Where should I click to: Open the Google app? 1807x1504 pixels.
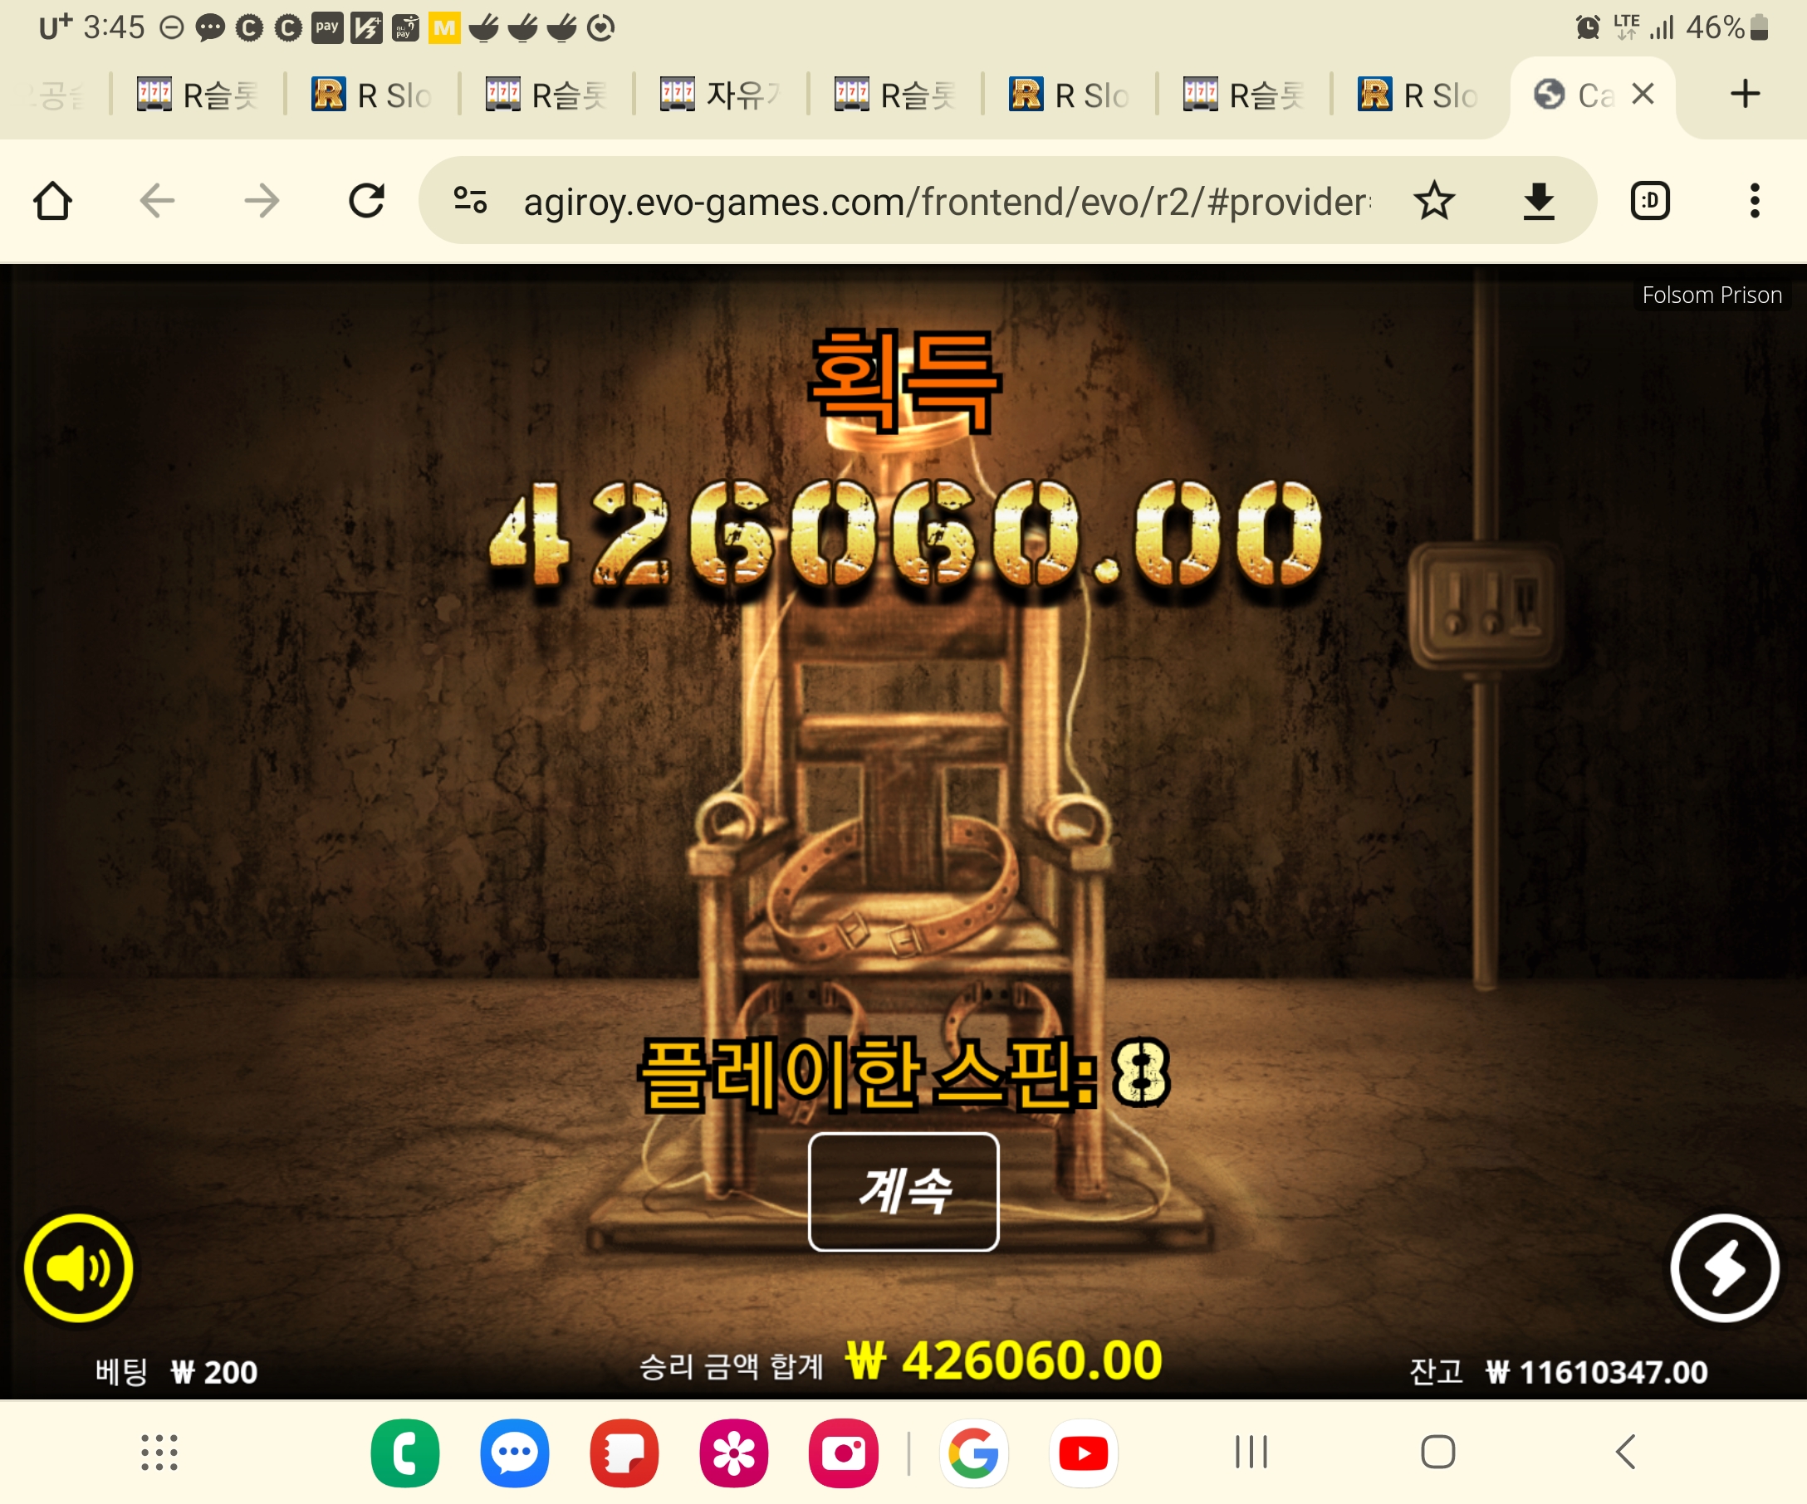click(x=974, y=1453)
